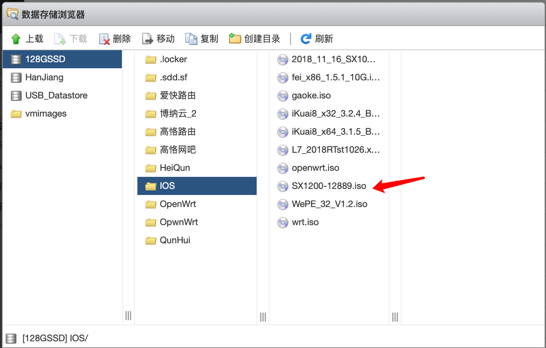
Task: Click the second column resize handle
Action: click(263, 317)
